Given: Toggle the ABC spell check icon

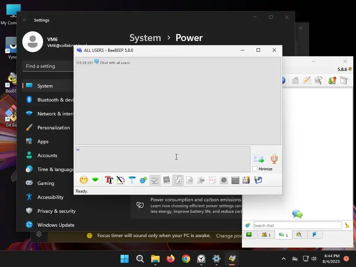Looking at the screenshot, I should click(x=155, y=180).
